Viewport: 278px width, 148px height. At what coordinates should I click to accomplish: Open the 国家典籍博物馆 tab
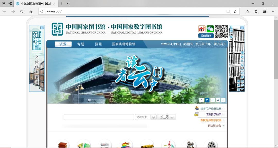pos(124,44)
